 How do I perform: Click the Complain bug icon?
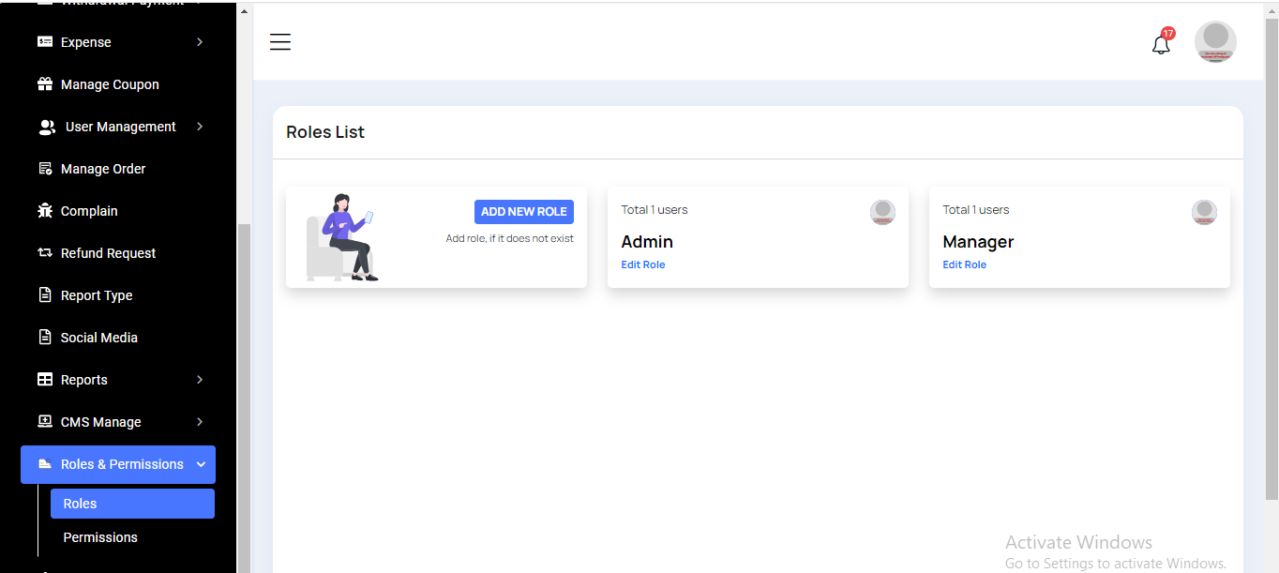pos(45,211)
